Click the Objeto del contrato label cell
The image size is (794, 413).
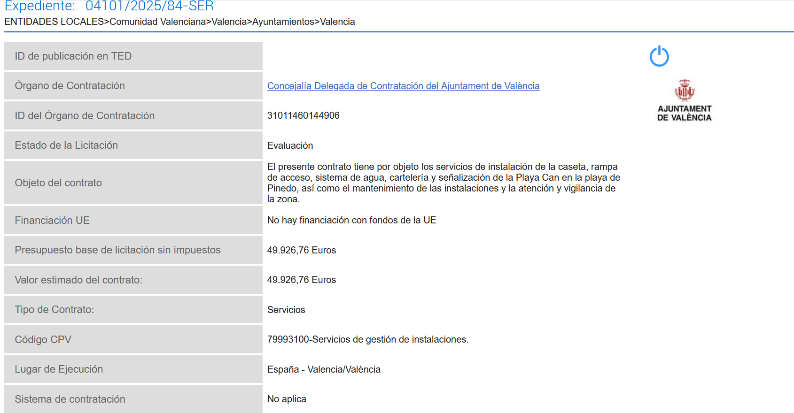tap(133, 183)
